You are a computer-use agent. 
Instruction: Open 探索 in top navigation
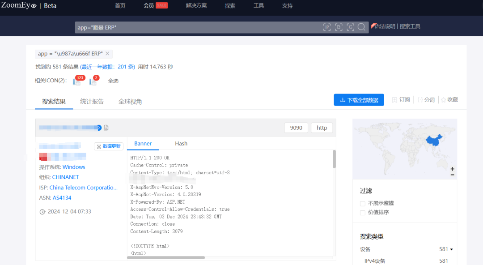click(x=230, y=5)
